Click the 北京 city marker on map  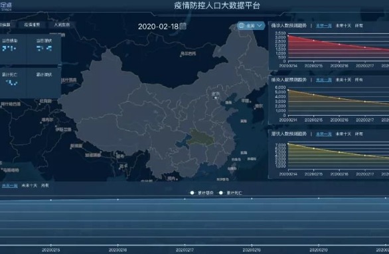tap(216, 96)
